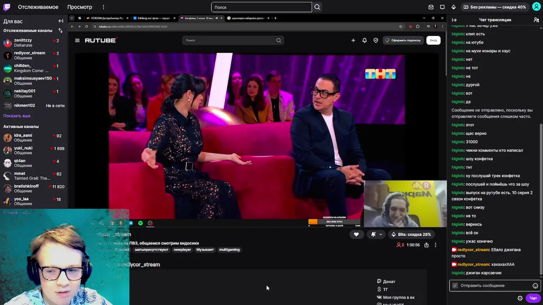Click the Twitch 'Поиск' search field
The height and width of the screenshot is (305, 543).
(x=261, y=7)
